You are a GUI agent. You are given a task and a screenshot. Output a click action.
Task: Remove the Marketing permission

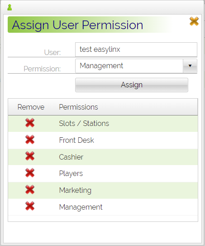tap(30, 190)
